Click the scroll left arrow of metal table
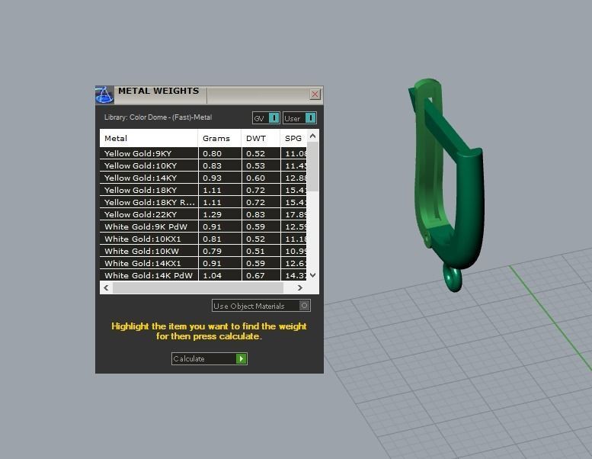Screen dimensions: 592x459 coord(106,288)
